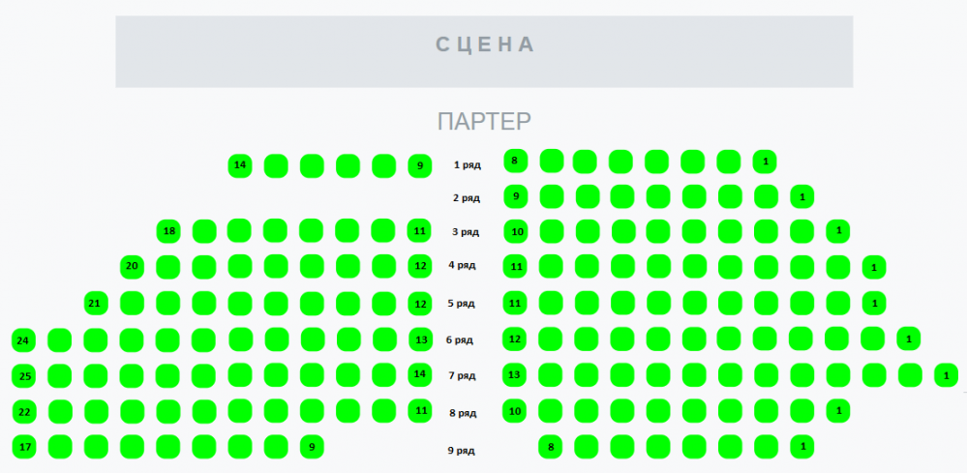Screen dimensions: 967x473
Task: Select seat 24 in row 6
Action: coord(23,340)
